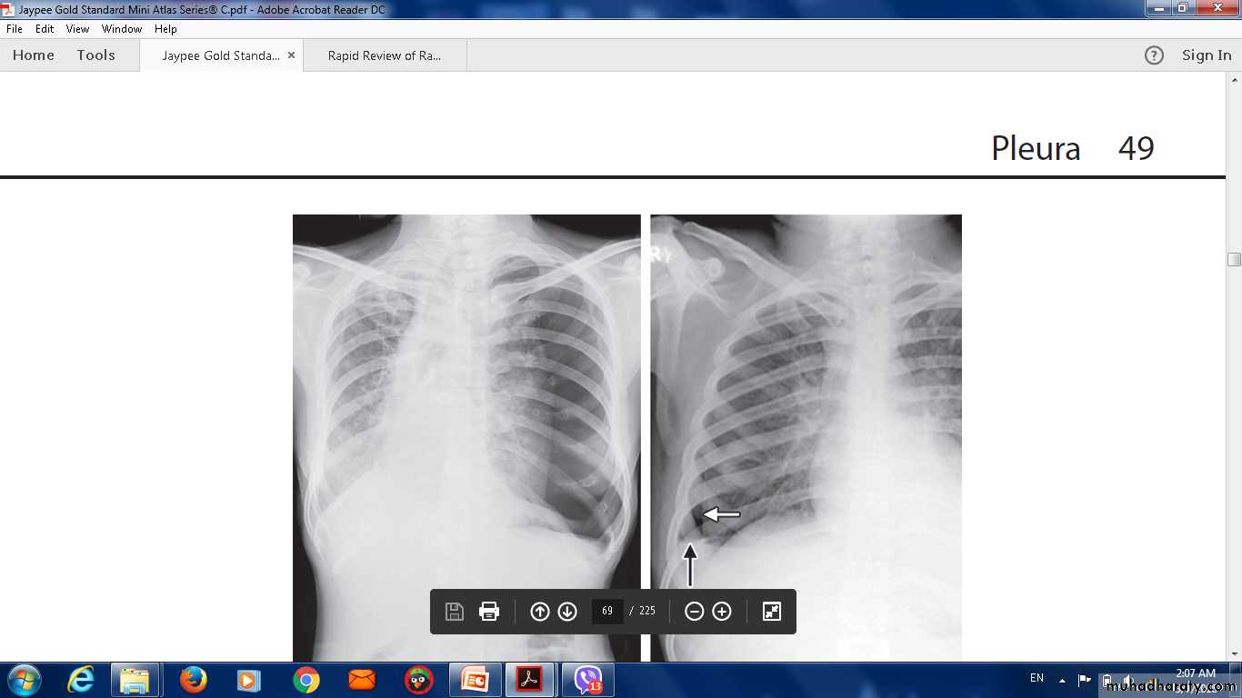
Task: Open the Edit menu
Action: coord(45,29)
